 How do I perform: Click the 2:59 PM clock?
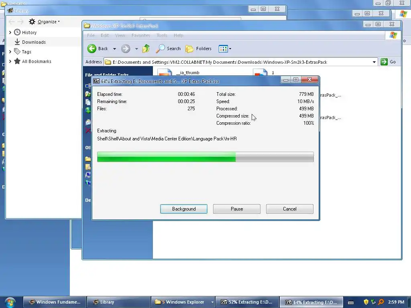click(x=396, y=302)
